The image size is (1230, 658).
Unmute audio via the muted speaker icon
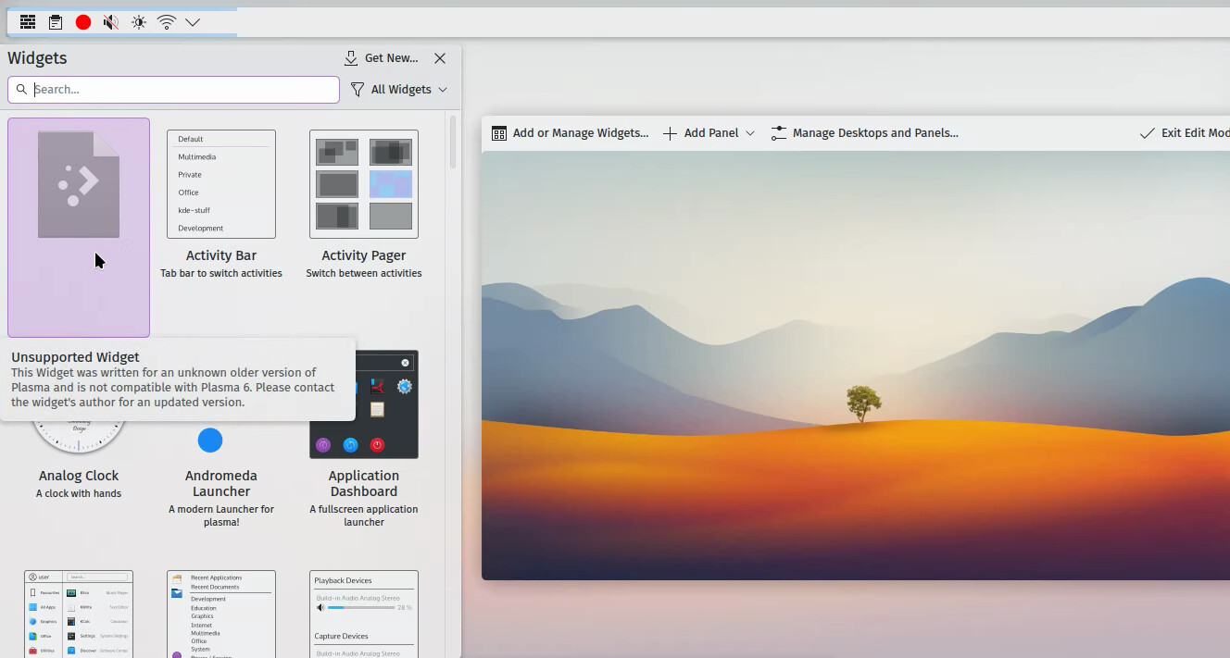[x=111, y=22]
